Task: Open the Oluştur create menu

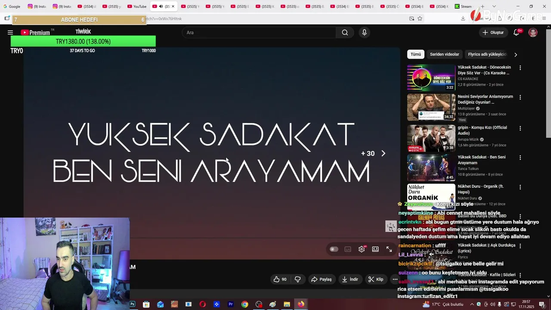Action: click(x=493, y=33)
